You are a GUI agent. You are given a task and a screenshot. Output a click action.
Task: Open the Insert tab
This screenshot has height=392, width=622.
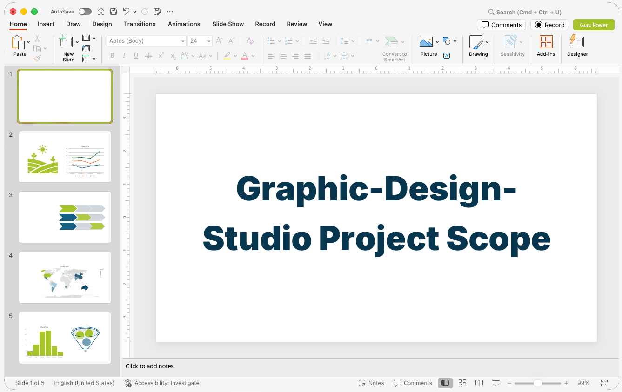click(46, 24)
